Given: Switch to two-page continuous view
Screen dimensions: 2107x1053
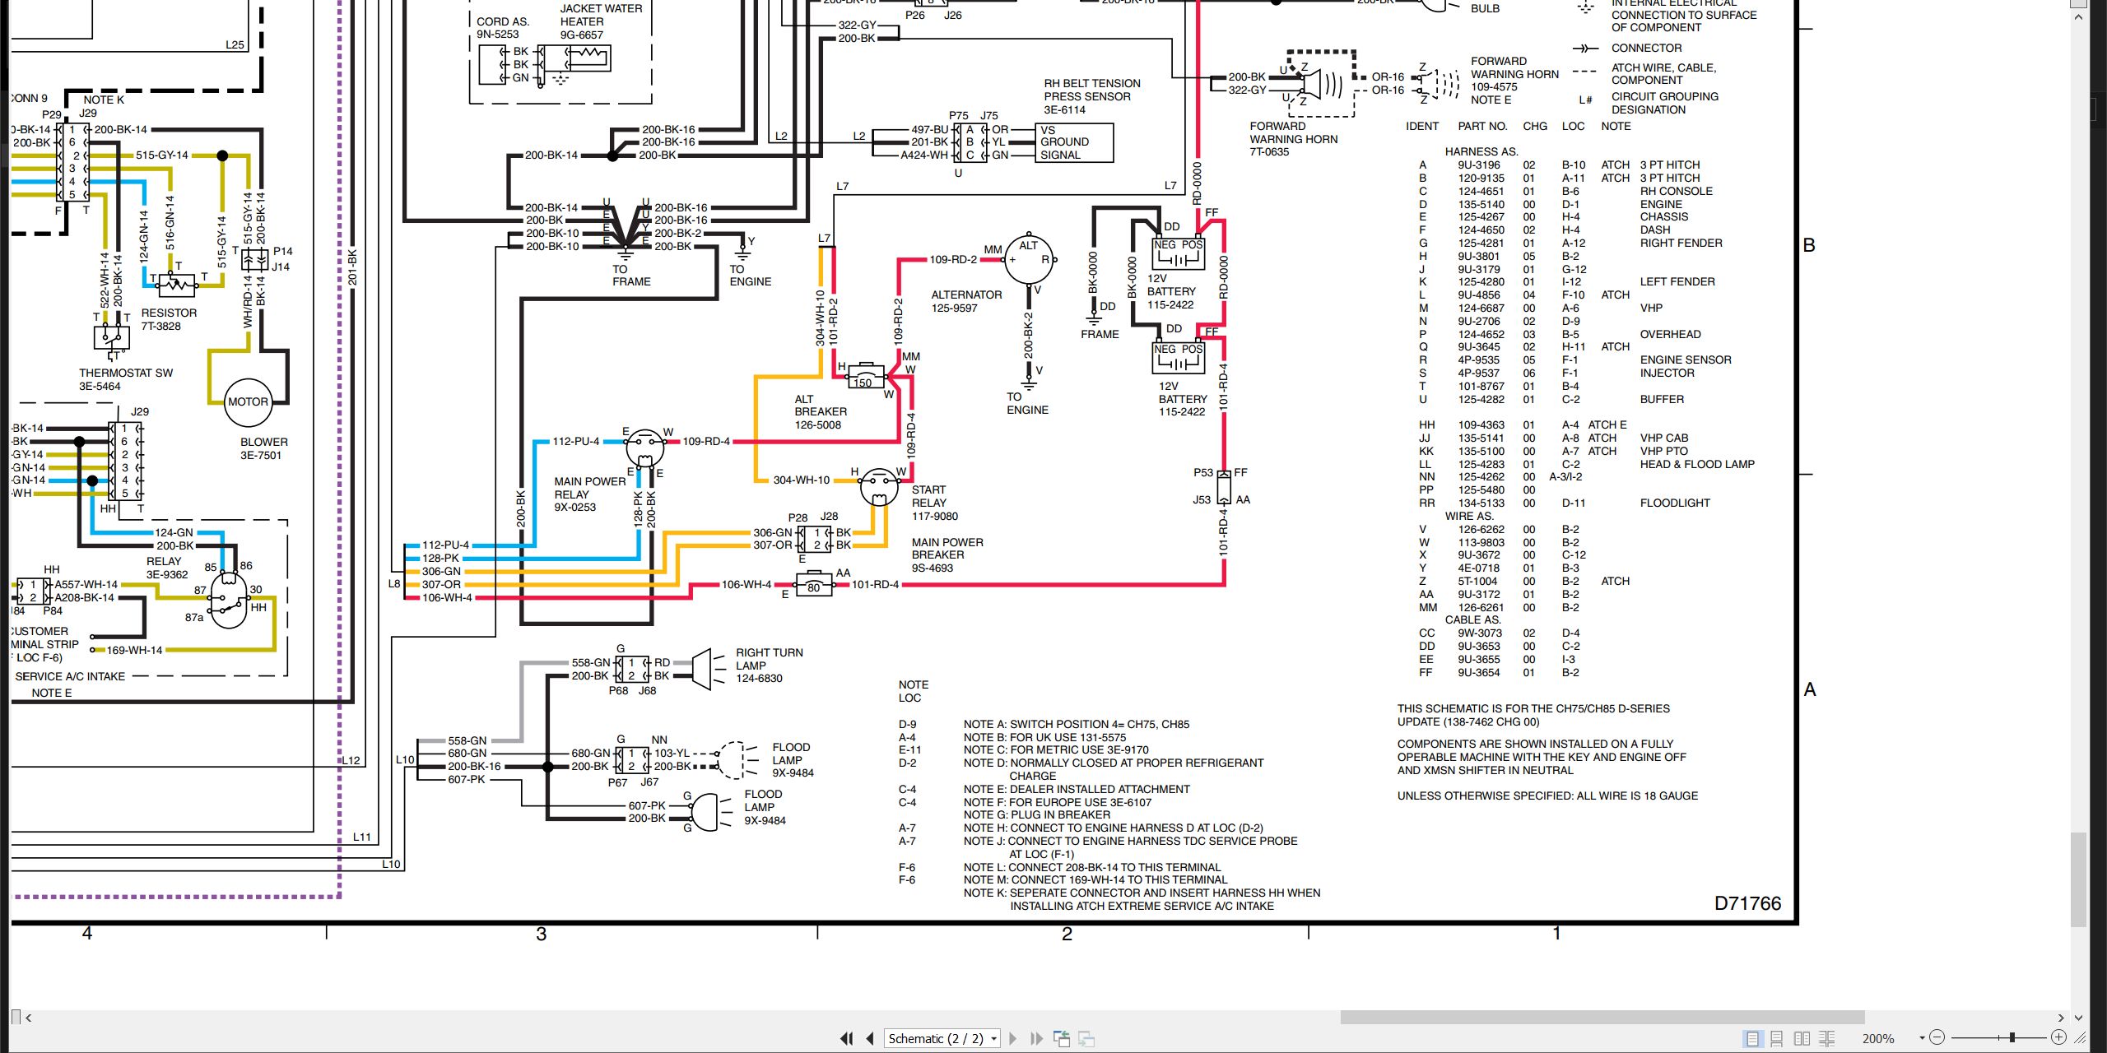Looking at the screenshot, I should point(1827,1039).
